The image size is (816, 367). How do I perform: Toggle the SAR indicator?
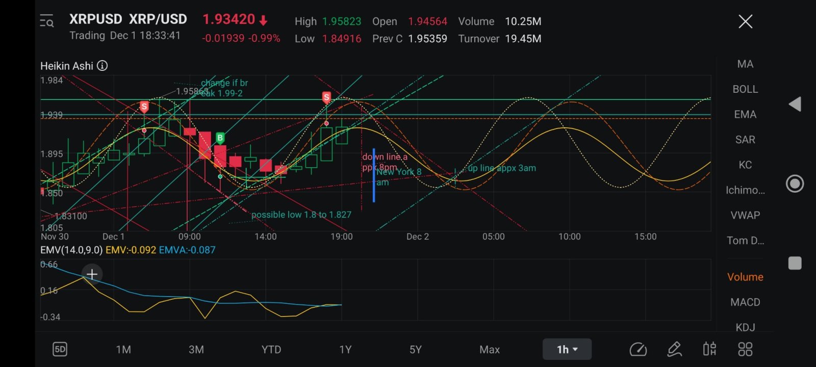[x=745, y=140]
